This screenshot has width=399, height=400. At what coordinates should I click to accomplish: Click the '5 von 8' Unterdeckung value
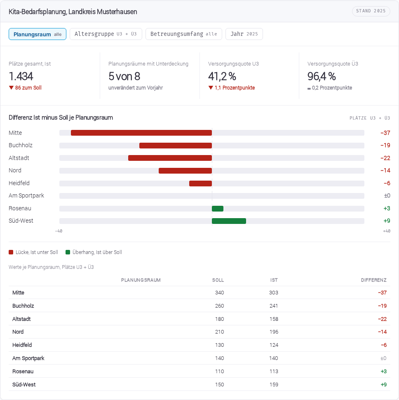(124, 76)
